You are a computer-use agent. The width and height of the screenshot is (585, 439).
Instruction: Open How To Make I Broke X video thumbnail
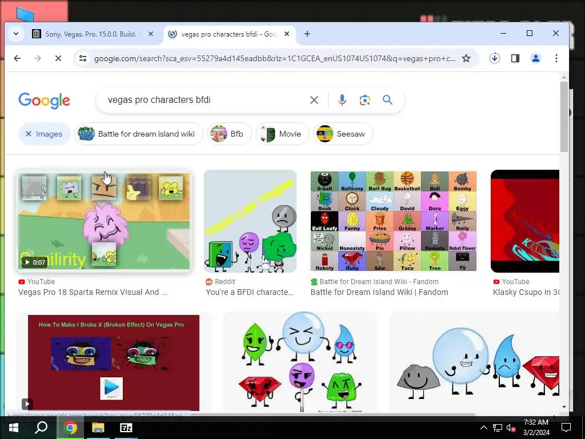pyautogui.click(x=114, y=363)
